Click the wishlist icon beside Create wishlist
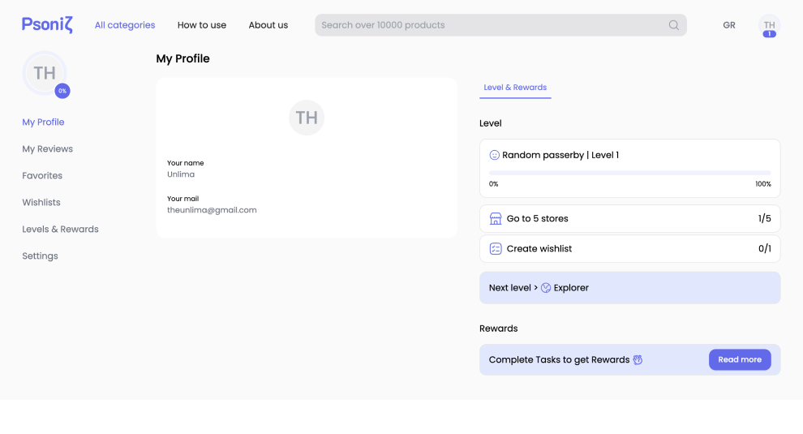Image resolution: width=803 pixels, height=434 pixels. click(496, 249)
